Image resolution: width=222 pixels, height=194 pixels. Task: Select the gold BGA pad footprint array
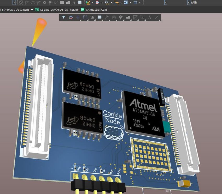tap(150, 155)
